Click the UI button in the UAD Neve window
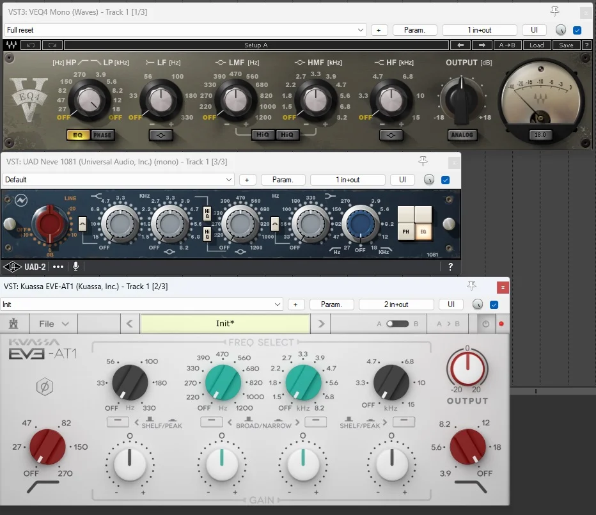The width and height of the screenshot is (596, 515). (402, 180)
